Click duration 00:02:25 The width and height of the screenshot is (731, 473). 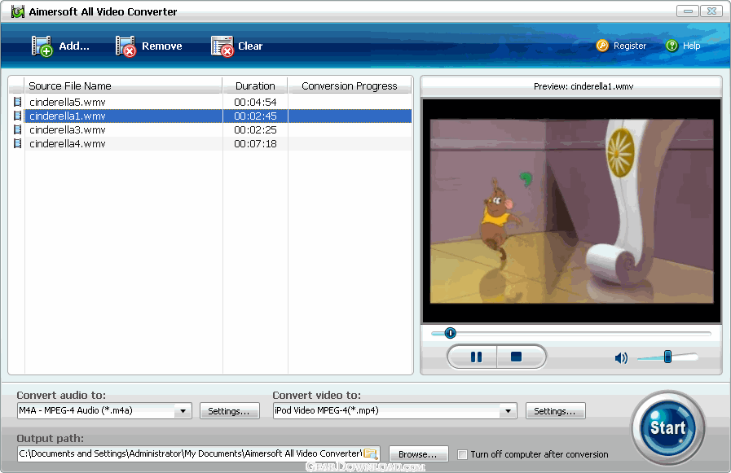point(255,130)
